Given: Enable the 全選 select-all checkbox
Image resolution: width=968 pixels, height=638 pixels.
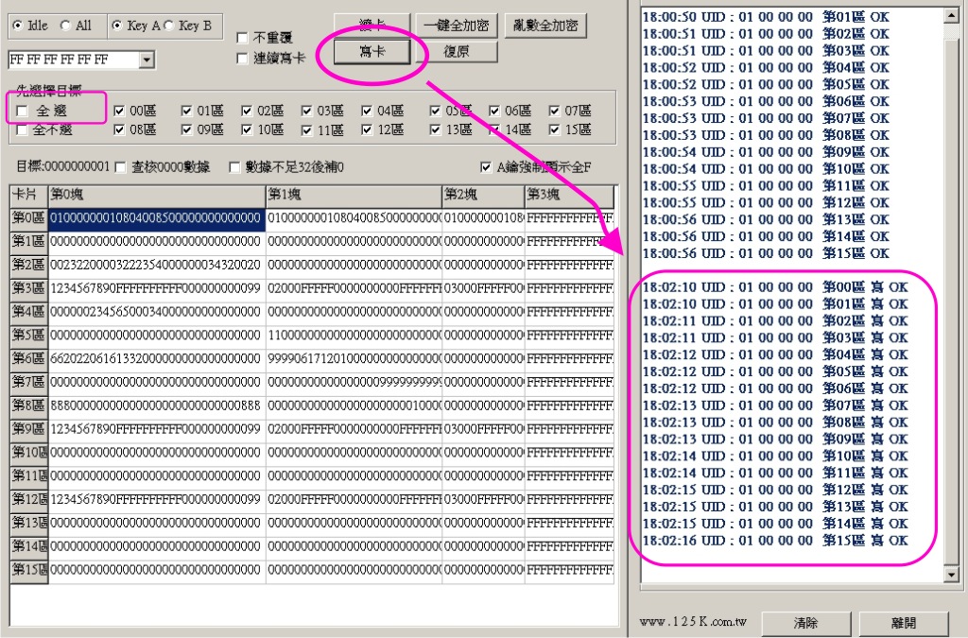Looking at the screenshot, I should [23, 112].
